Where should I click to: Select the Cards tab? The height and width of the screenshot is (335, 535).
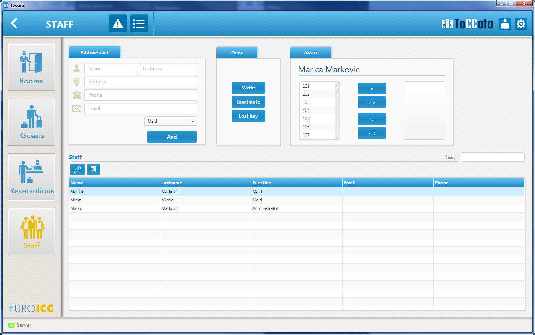point(237,53)
